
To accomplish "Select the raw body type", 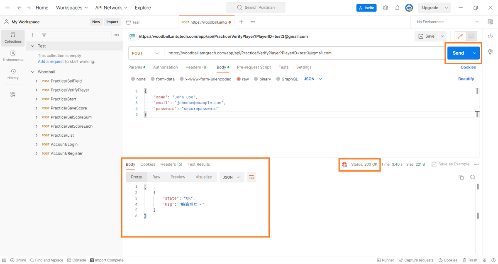I will (x=239, y=79).
